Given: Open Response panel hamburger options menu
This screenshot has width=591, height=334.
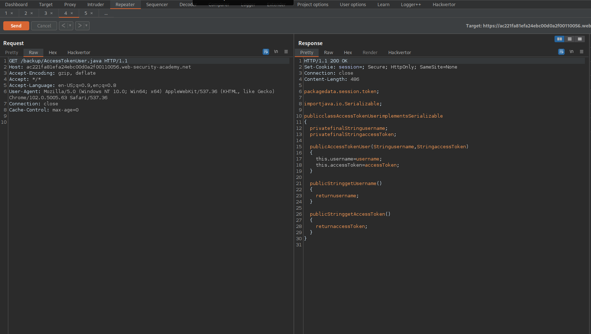Looking at the screenshot, I should (x=582, y=52).
